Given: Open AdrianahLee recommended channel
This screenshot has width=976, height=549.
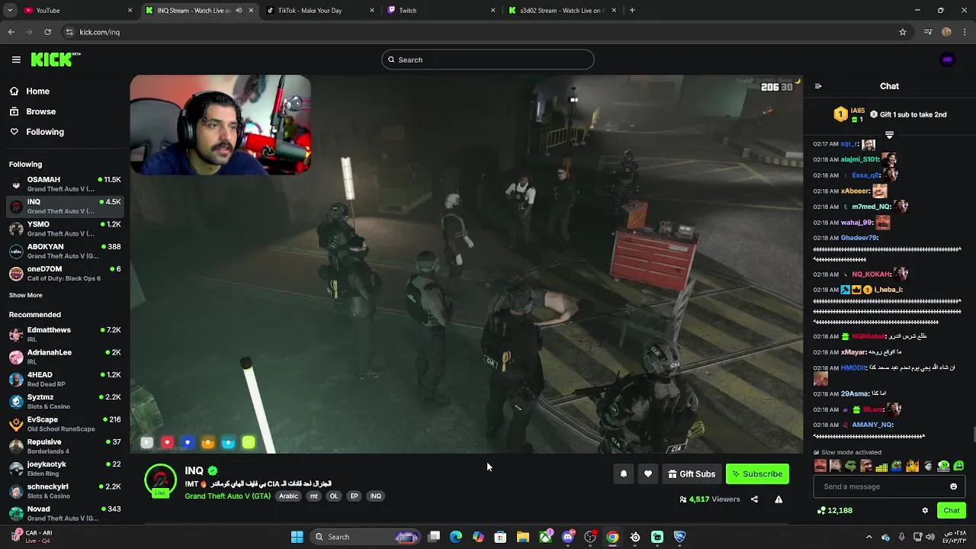Looking at the screenshot, I should pyautogui.click(x=65, y=357).
